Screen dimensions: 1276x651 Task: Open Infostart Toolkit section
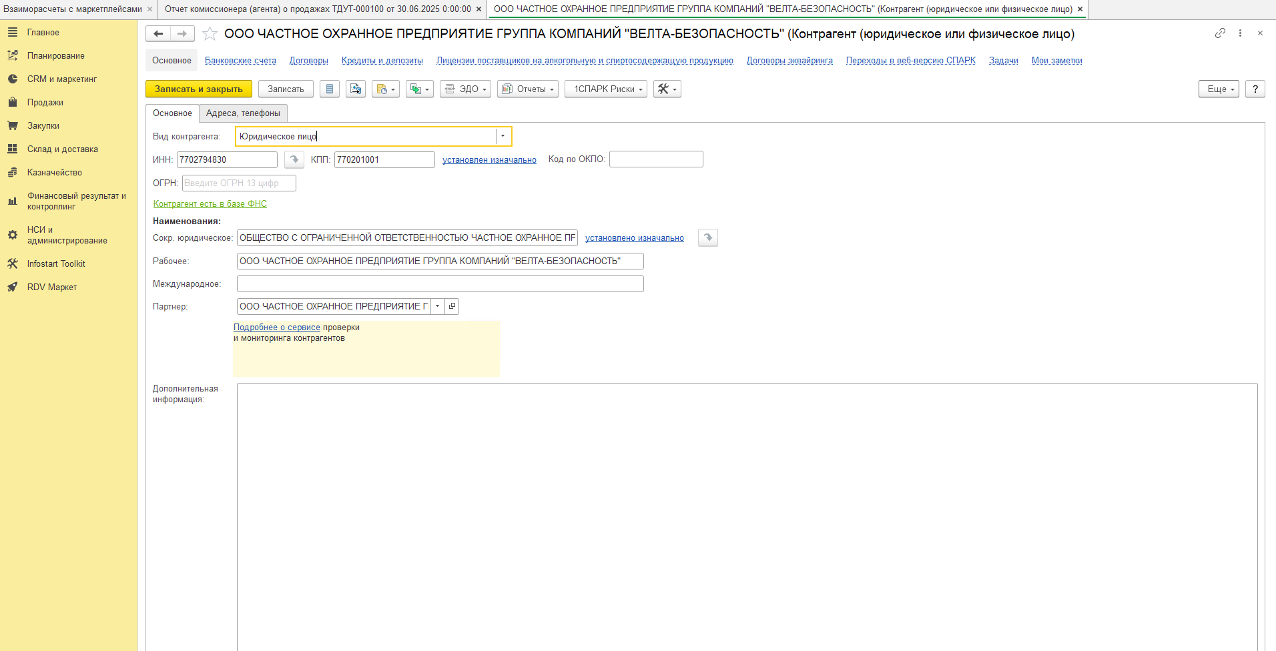click(56, 263)
